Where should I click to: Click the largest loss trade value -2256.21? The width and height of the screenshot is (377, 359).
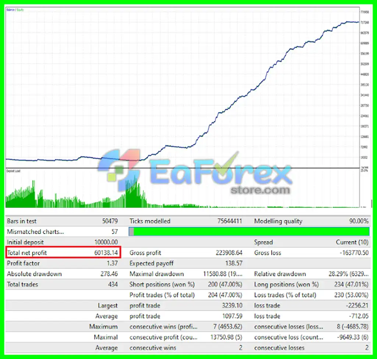tap(357, 306)
